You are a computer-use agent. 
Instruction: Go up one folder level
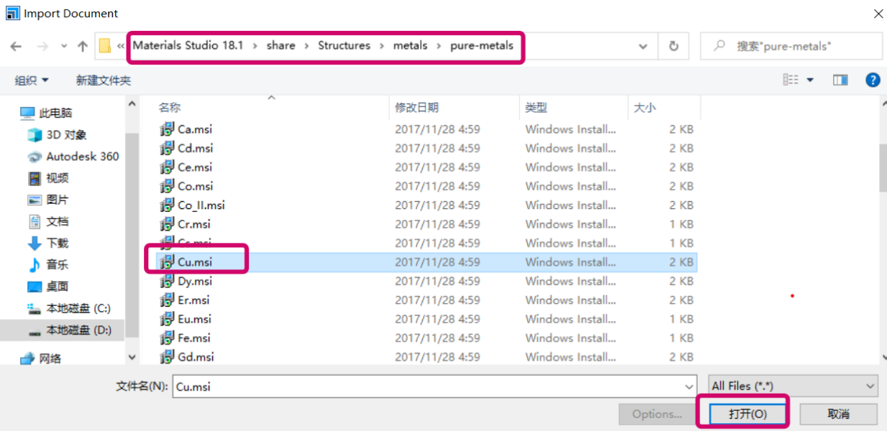pos(82,45)
